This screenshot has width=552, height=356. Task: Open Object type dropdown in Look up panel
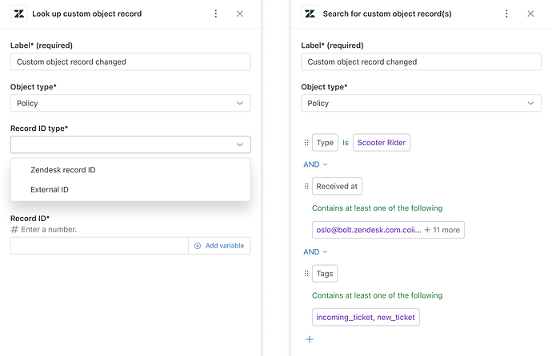(x=130, y=103)
